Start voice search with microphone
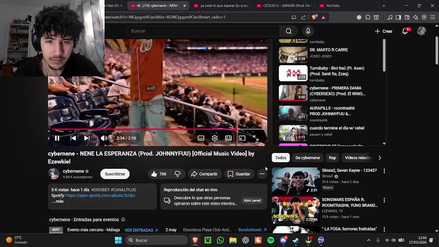439x247 pixels. [x=308, y=31]
